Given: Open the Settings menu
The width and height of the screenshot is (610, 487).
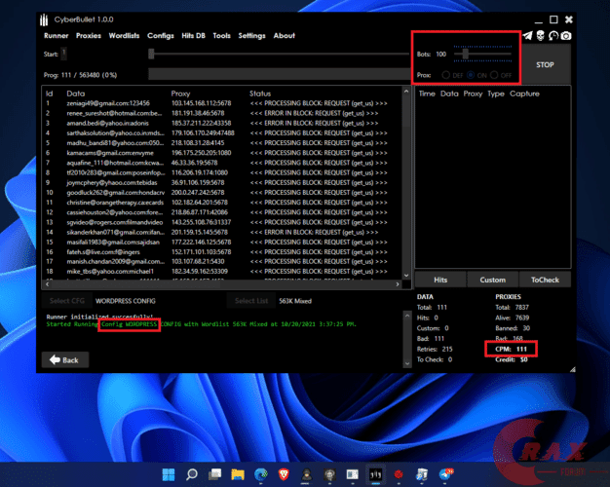Looking at the screenshot, I should coord(251,36).
